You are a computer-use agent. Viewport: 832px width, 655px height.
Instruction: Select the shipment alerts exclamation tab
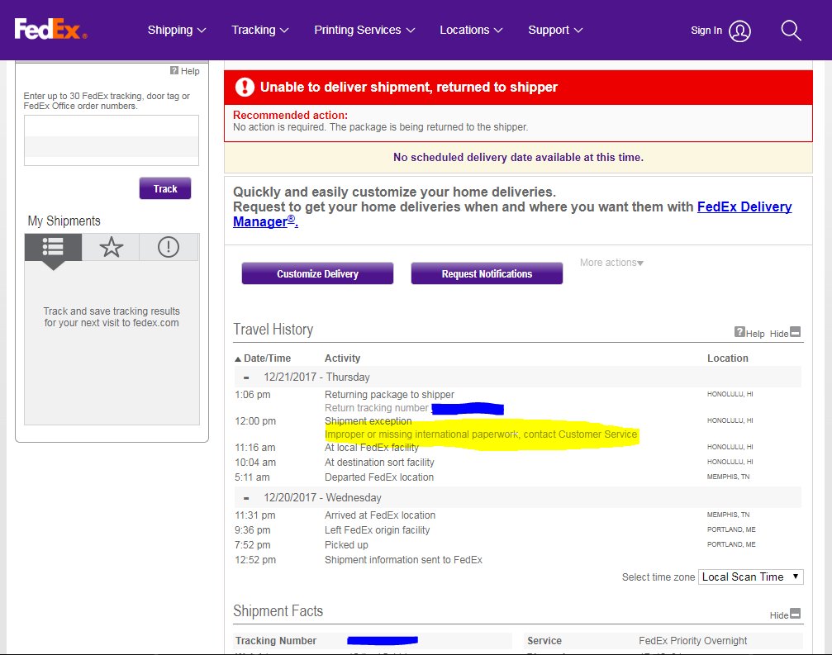tap(169, 247)
